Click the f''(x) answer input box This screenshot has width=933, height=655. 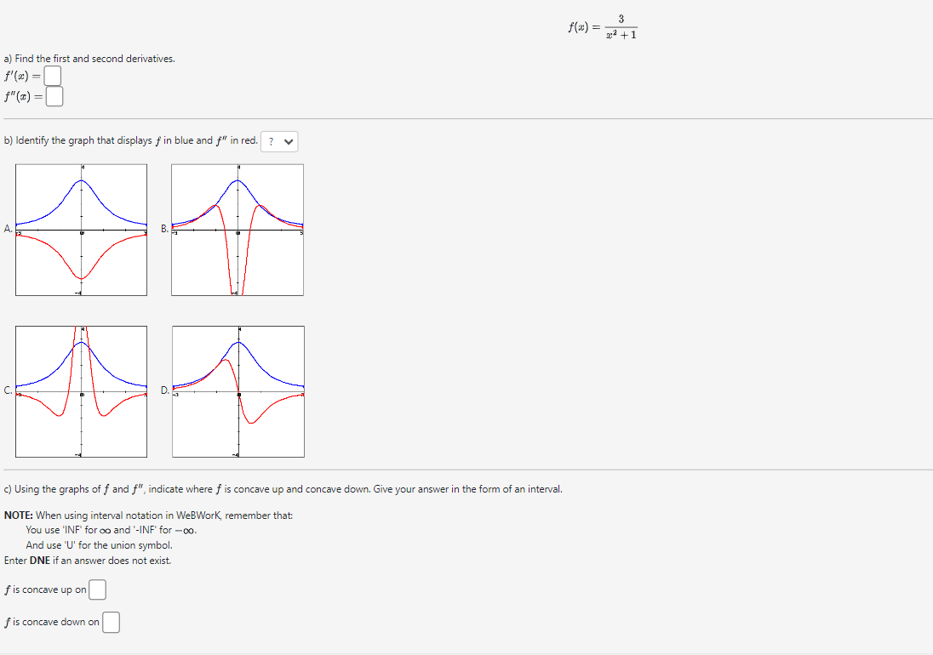pos(54,96)
